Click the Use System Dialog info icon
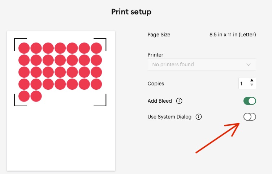The width and height of the screenshot is (272, 174). click(x=198, y=117)
